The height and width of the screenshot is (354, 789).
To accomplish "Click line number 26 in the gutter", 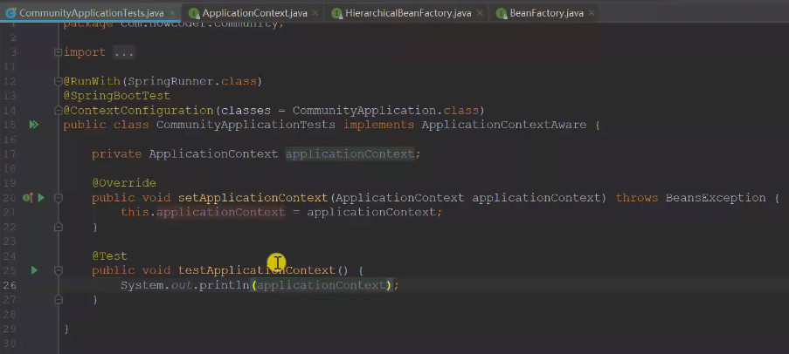I will [x=10, y=285].
